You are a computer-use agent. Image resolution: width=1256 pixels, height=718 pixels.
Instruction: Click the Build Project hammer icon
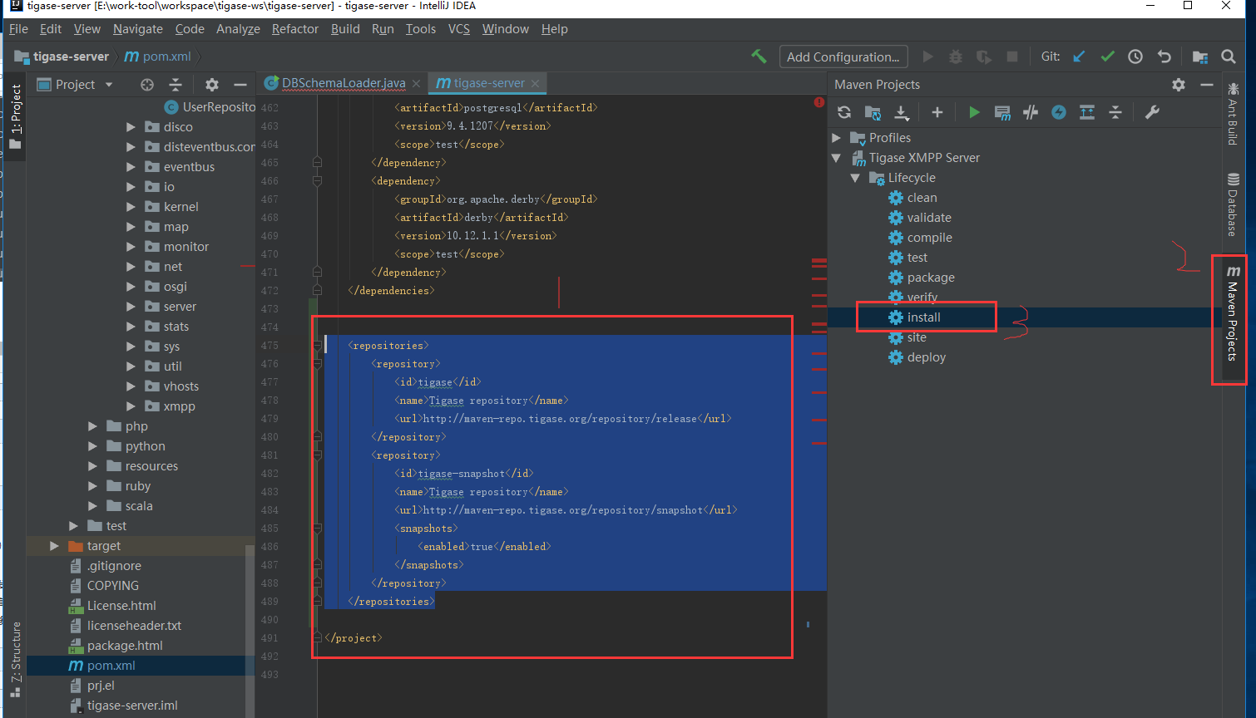(x=759, y=57)
